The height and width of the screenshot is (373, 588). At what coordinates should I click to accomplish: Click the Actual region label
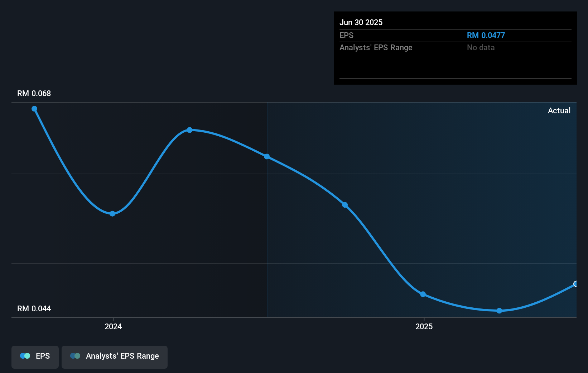[x=559, y=110]
